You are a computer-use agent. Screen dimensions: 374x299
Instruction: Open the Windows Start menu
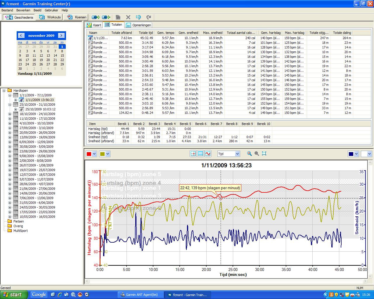(x=14, y=295)
